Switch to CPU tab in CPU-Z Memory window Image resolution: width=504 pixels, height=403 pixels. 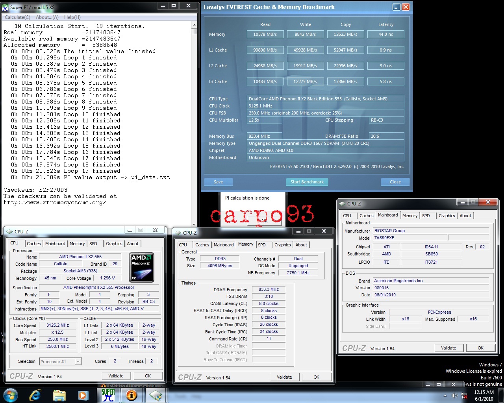pyautogui.click(x=183, y=245)
